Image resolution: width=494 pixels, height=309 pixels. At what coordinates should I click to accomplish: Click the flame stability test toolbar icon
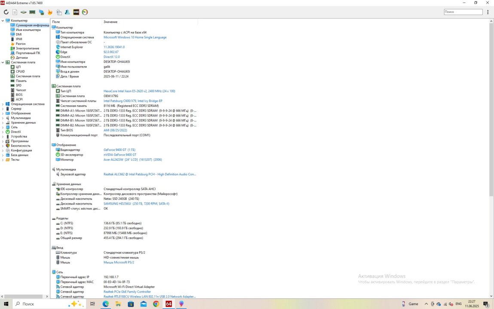coord(50,12)
